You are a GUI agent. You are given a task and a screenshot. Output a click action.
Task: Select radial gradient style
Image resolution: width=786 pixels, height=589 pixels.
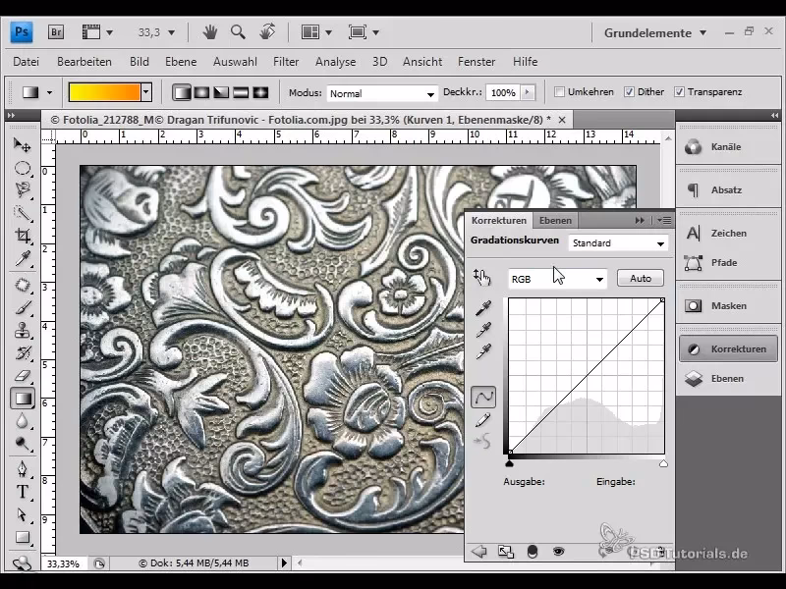coord(201,92)
